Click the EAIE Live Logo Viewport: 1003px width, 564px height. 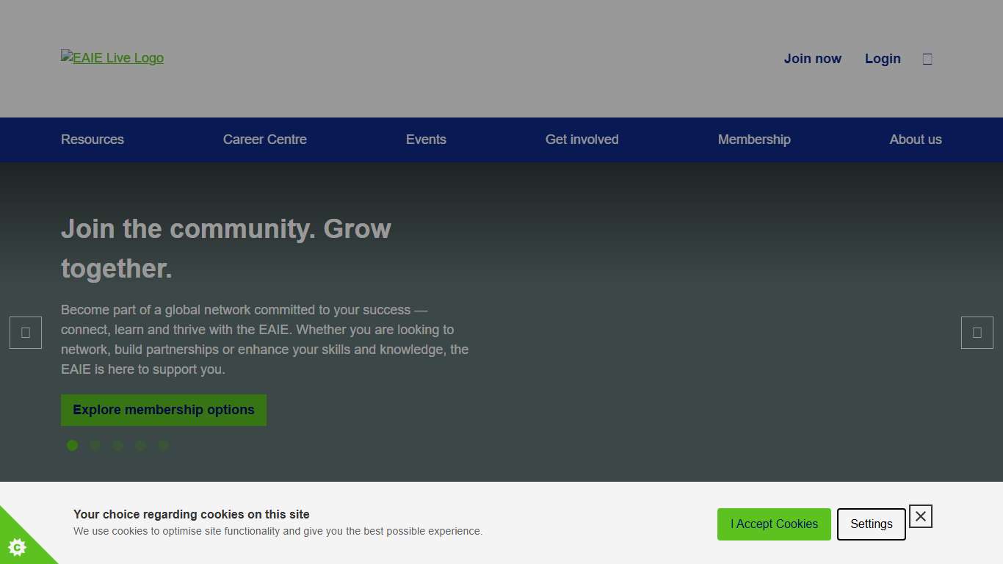click(x=112, y=58)
